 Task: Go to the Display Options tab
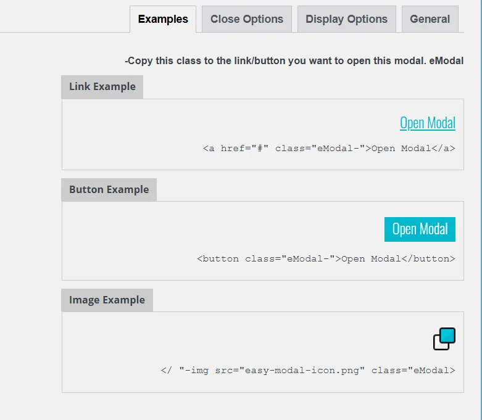click(x=346, y=19)
